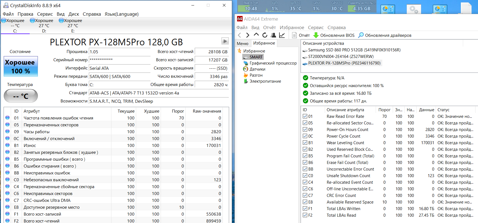Click the Хорошее 100 % health status button
Screen dimensions: 478x223
point(21,66)
